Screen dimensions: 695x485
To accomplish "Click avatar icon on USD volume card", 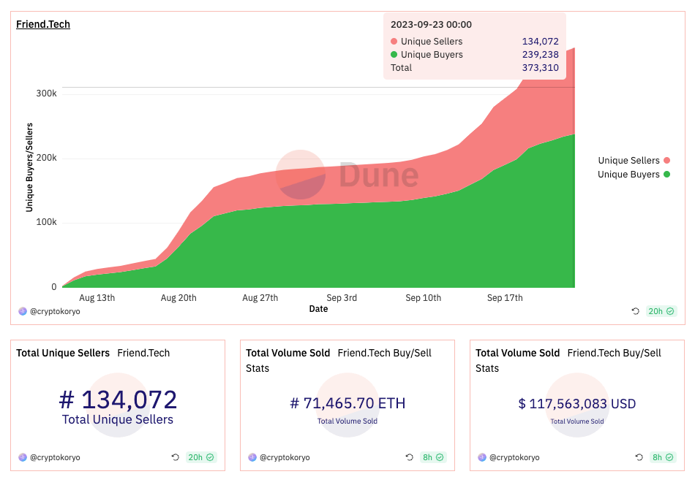I will (482, 457).
